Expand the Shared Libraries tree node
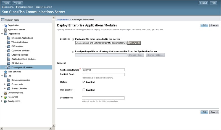The width and height of the screenshot is (221, 130). (5, 88)
